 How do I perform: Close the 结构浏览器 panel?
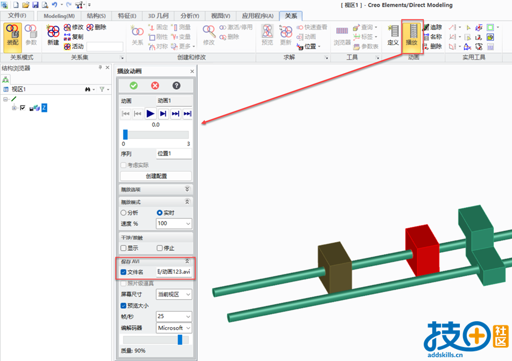click(108, 68)
